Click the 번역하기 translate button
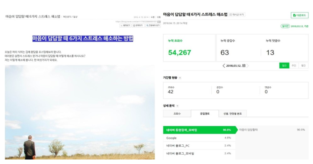 pos(138,26)
